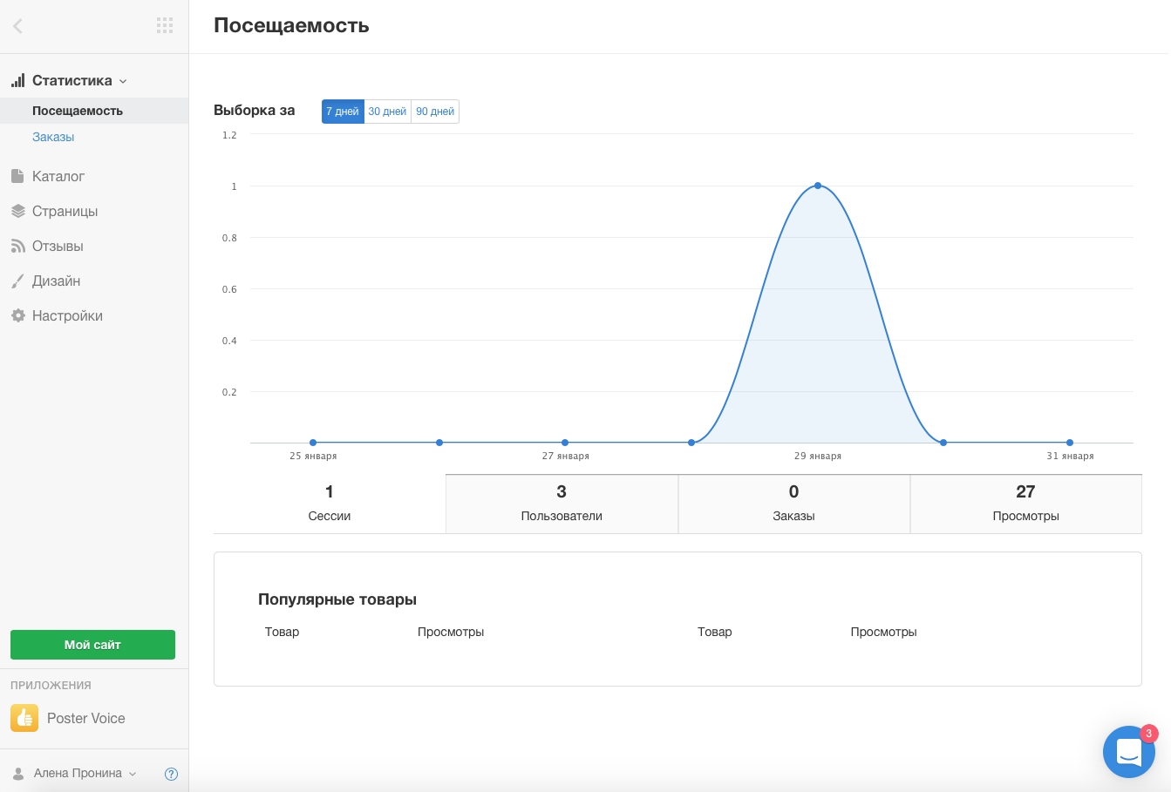Screen dimensions: 1171x792
Task: Open the chat support widget
Action: (1128, 751)
